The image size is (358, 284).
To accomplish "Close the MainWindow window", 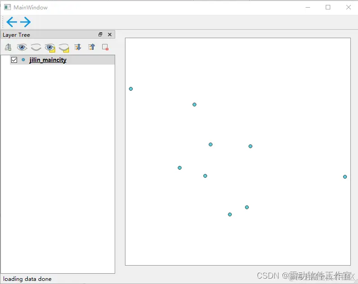I will (349, 7).
